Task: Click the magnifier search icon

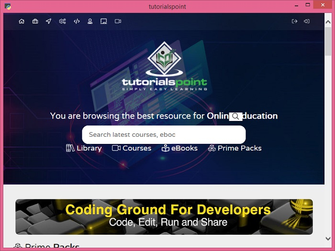Action: [235, 117]
